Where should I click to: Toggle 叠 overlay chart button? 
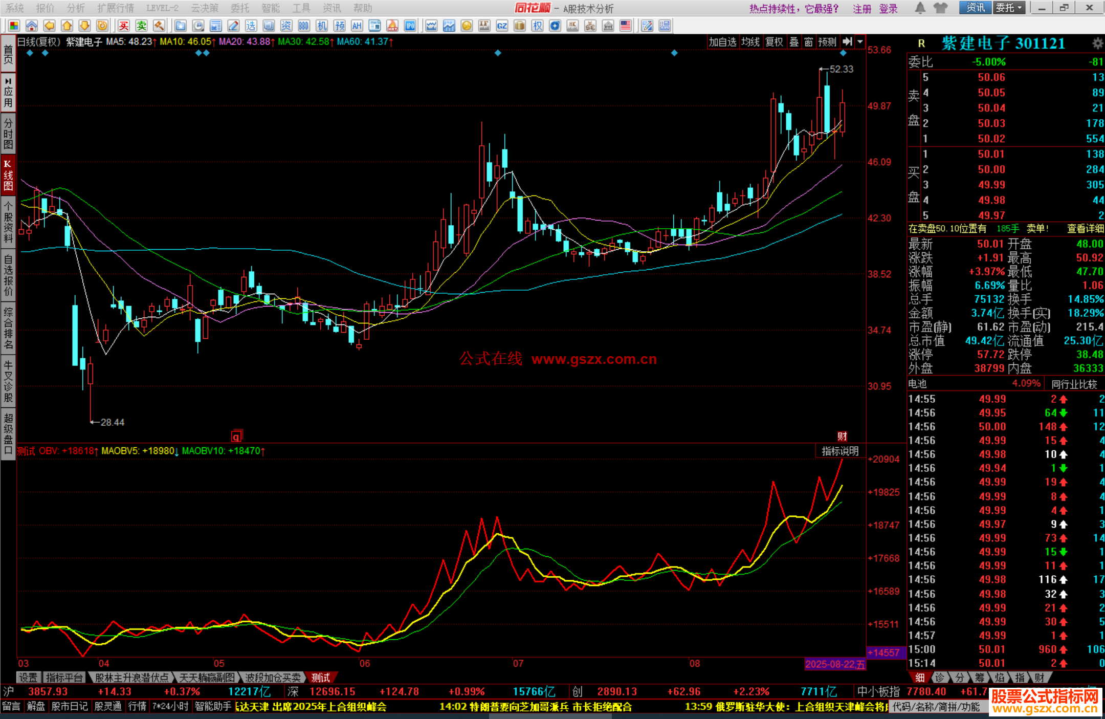pyautogui.click(x=793, y=42)
